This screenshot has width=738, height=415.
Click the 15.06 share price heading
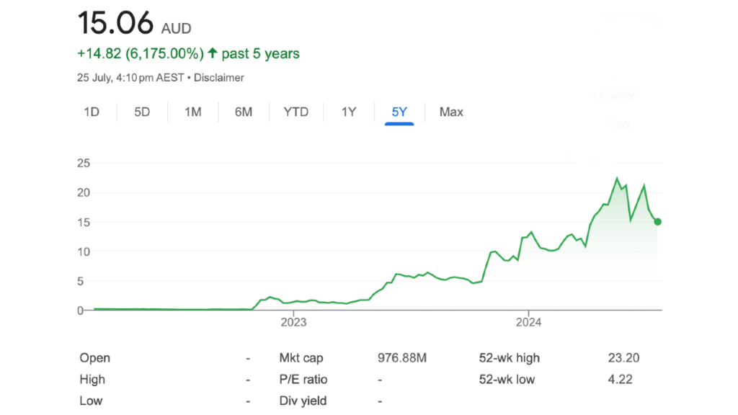coord(115,24)
